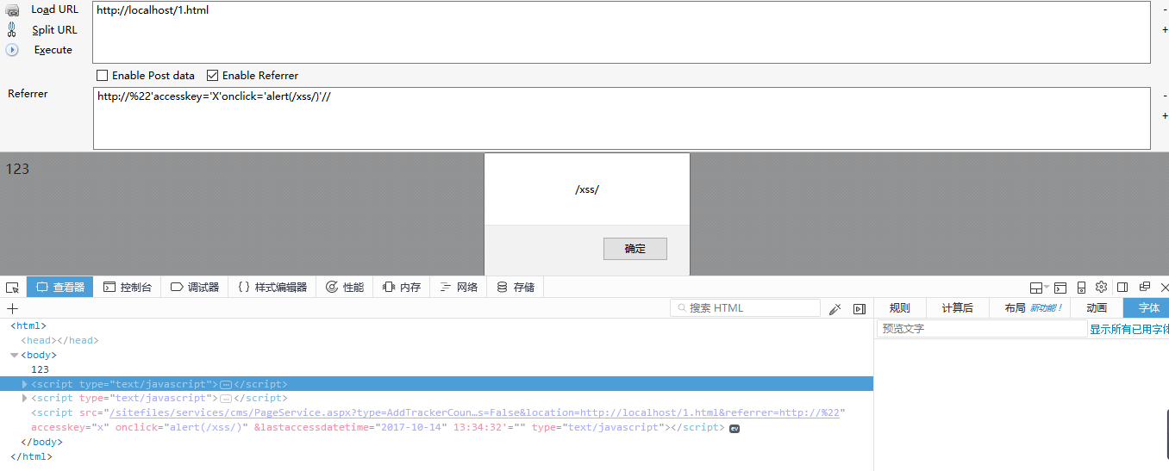
Task: Select the closing html tag line
Action: click(x=31, y=456)
